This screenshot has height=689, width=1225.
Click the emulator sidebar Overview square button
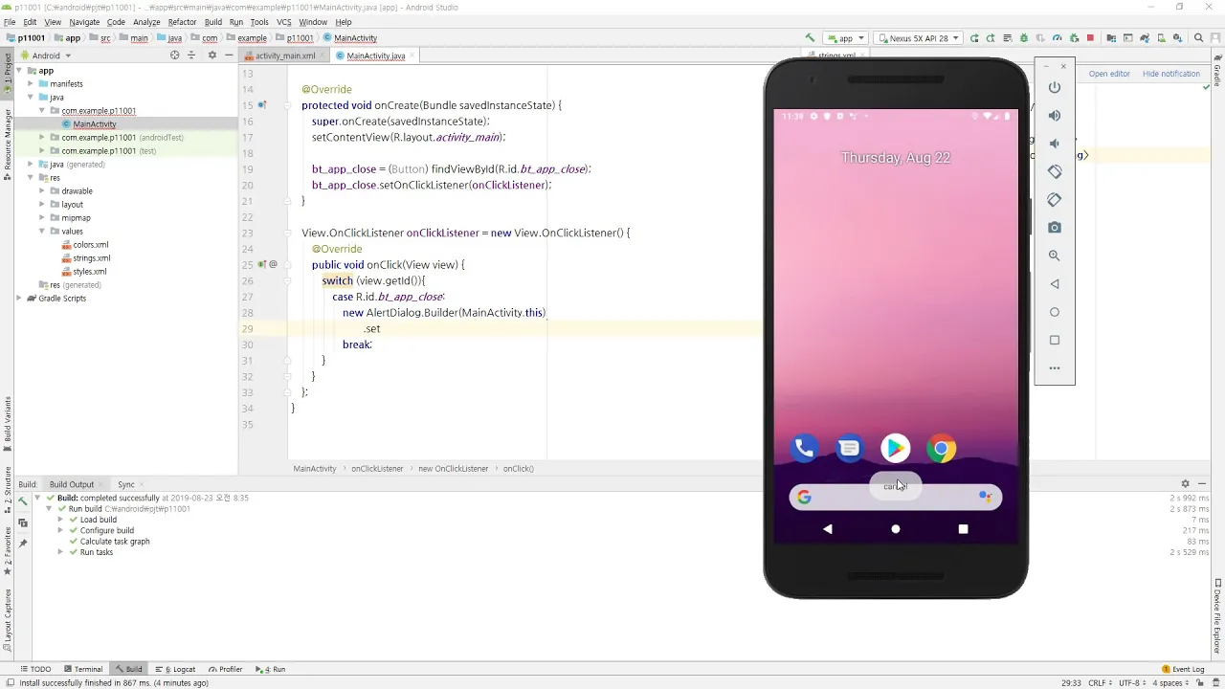point(1055,340)
